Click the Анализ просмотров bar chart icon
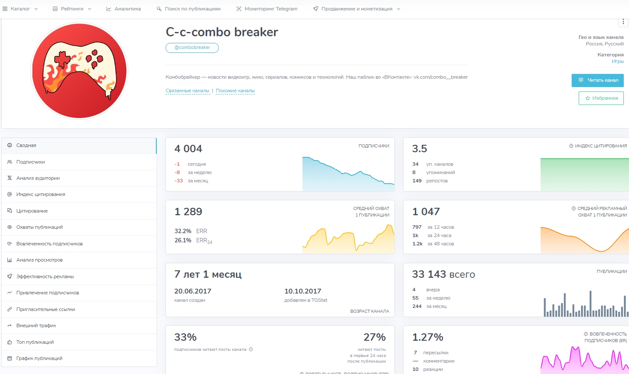 [x=10, y=260]
